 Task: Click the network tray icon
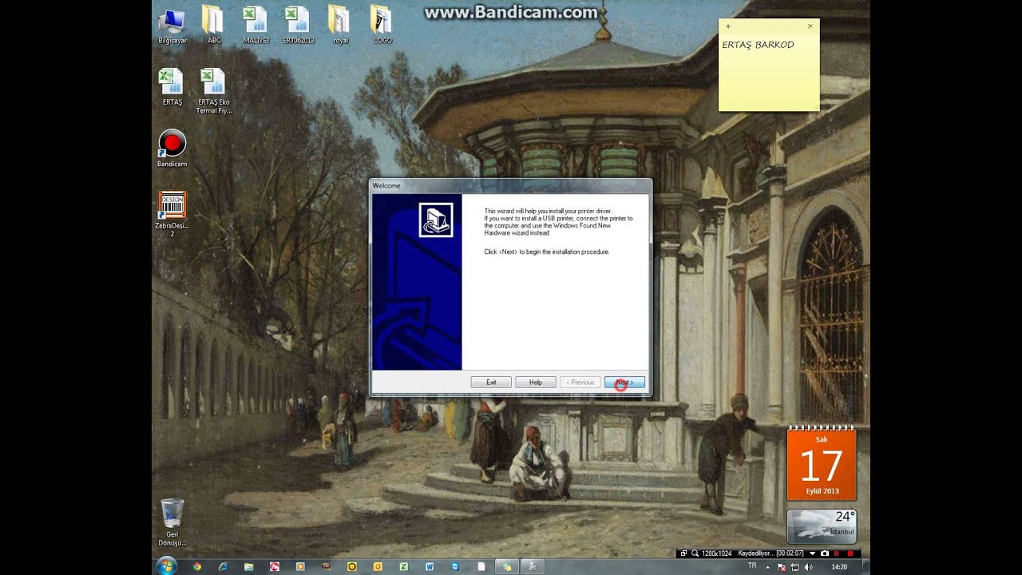(x=796, y=567)
